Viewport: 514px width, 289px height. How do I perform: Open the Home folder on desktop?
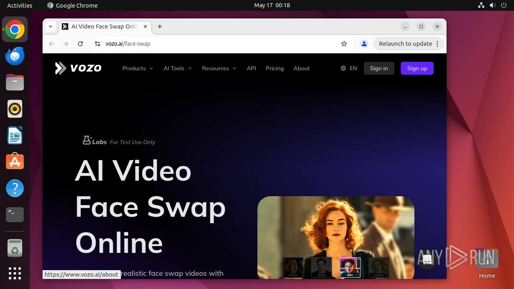pos(487,264)
